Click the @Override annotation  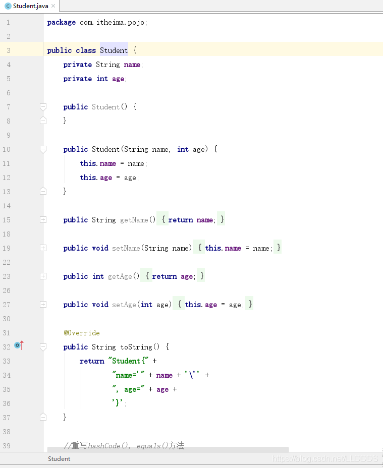pos(82,333)
